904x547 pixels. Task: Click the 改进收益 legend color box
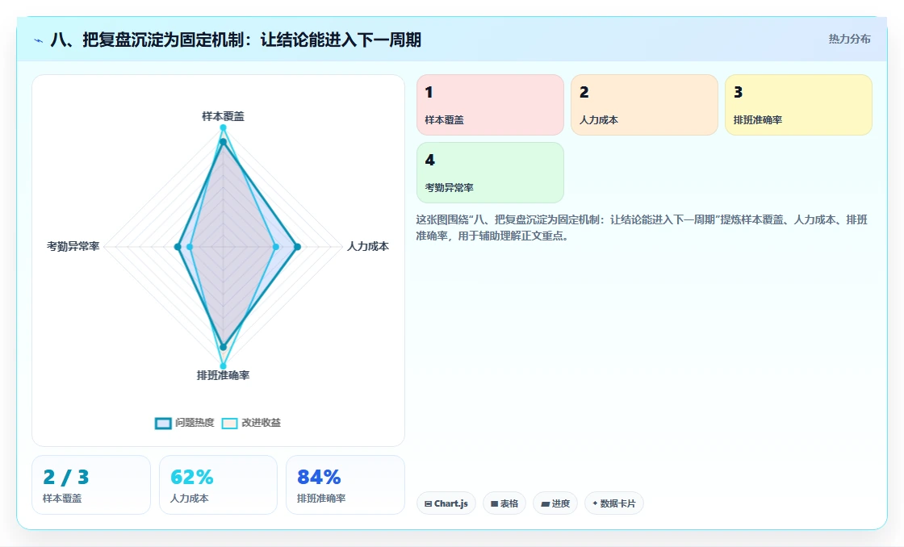(229, 423)
